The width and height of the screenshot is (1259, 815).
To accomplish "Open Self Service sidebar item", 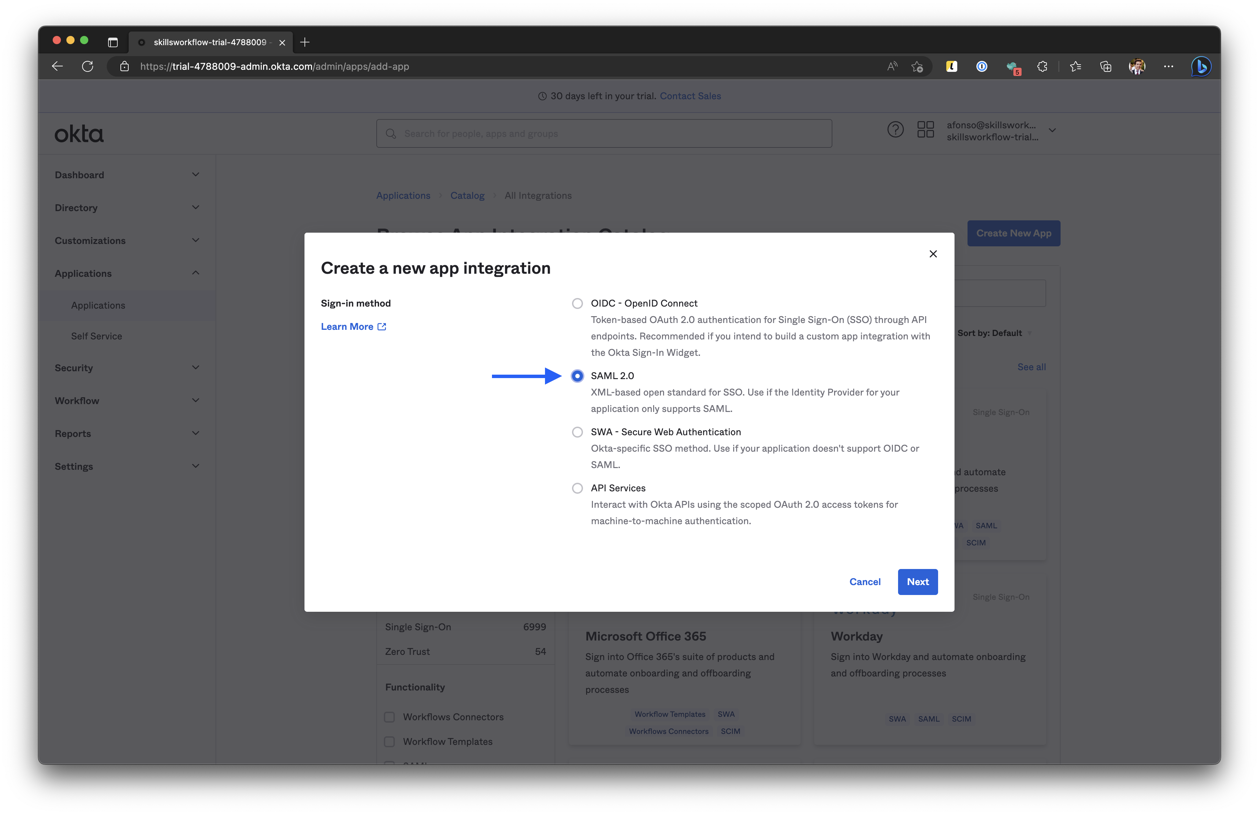I will click(x=96, y=336).
